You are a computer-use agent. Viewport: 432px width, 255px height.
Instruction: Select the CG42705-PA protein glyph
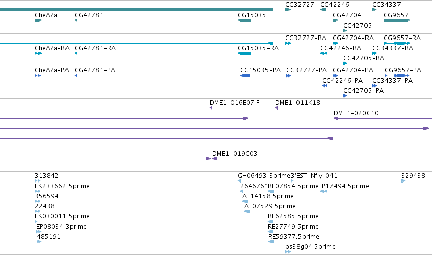pos(345,96)
